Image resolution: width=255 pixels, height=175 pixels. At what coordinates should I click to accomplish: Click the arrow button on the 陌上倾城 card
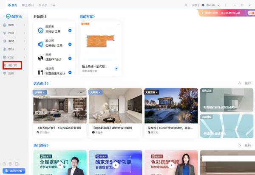116,69
